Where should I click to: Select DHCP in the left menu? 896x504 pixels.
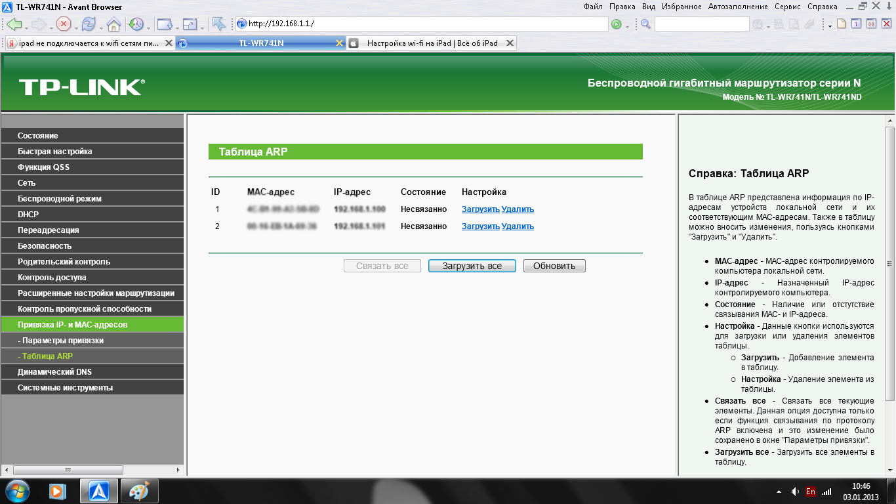coord(28,215)
